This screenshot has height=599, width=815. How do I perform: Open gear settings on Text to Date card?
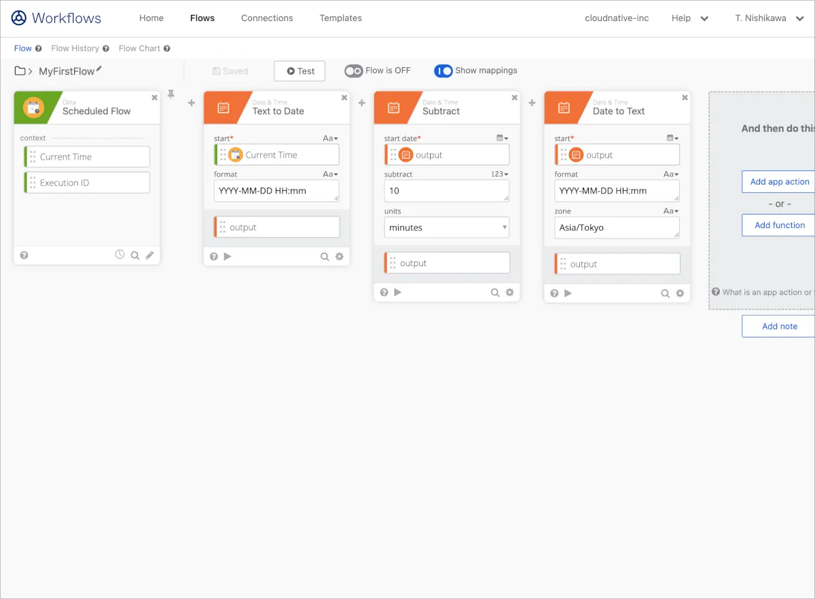[340, 257]
